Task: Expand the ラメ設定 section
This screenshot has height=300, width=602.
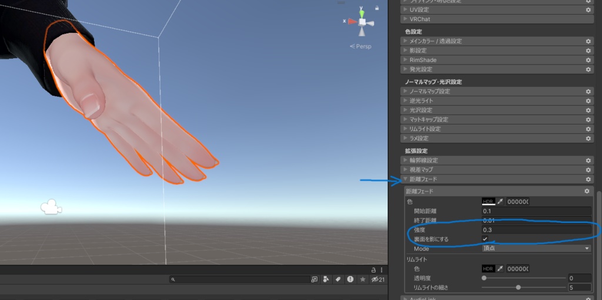Action: pyautogui.click(x=497, y=138)
